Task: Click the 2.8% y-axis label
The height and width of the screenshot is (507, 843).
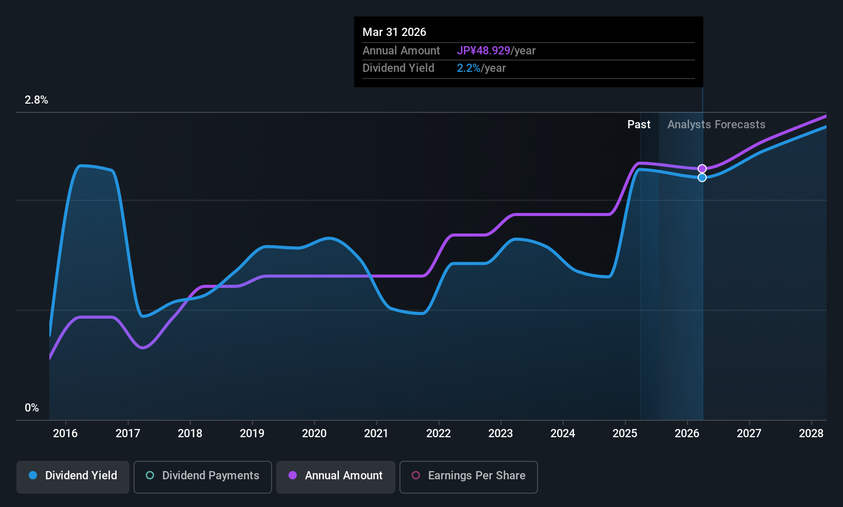Action: [x=36, y=100]
